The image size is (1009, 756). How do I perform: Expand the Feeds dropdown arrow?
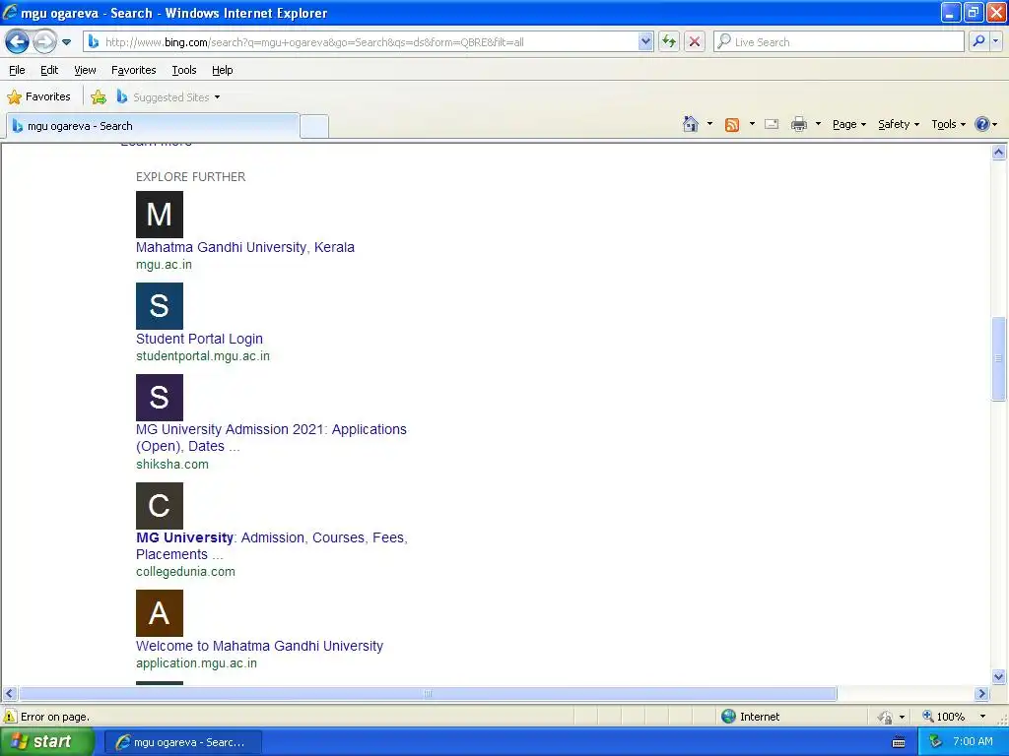pos(752,124)
